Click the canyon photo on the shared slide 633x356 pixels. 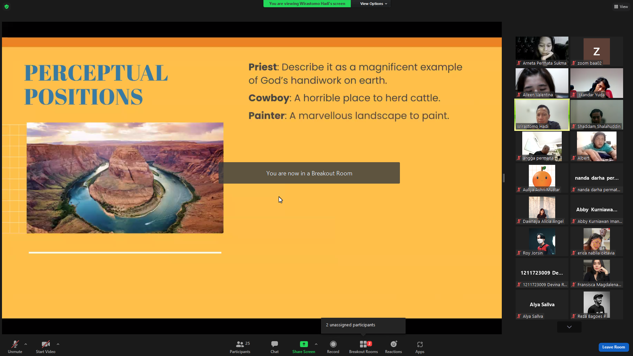pyautogui.click(x=125, y=178)
